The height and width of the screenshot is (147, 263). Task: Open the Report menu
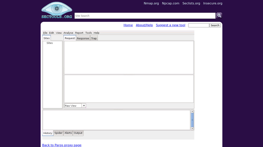click(x=79, y=33)
